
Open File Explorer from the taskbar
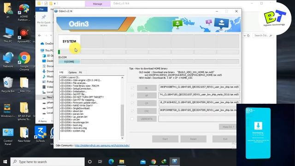coord(122,162)
